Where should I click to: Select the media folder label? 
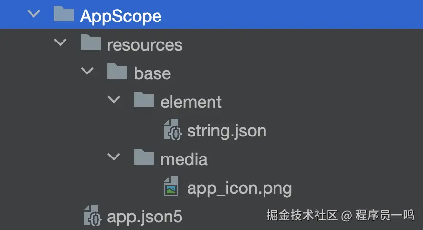pos(184,159)
